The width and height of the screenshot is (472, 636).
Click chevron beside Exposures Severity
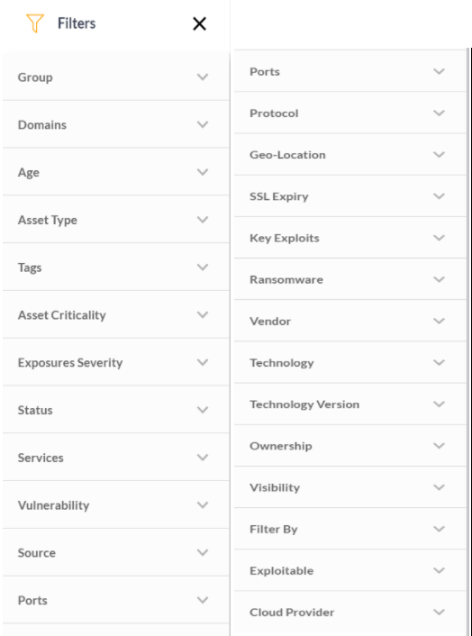203,362
